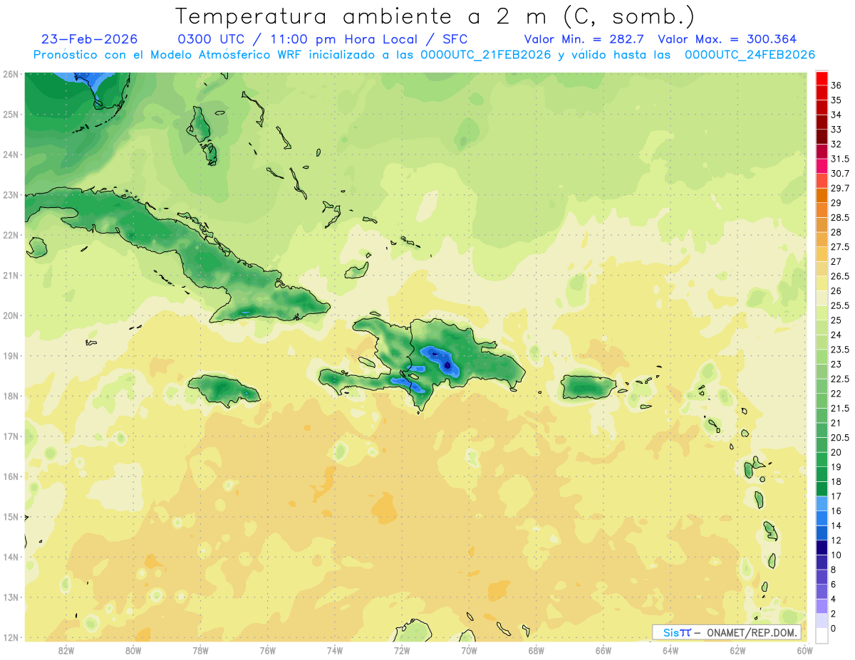This screenshot has width=855, height=660.
Task: Pick the dark green swatch between 17 and 18
Action: [822, 488]
